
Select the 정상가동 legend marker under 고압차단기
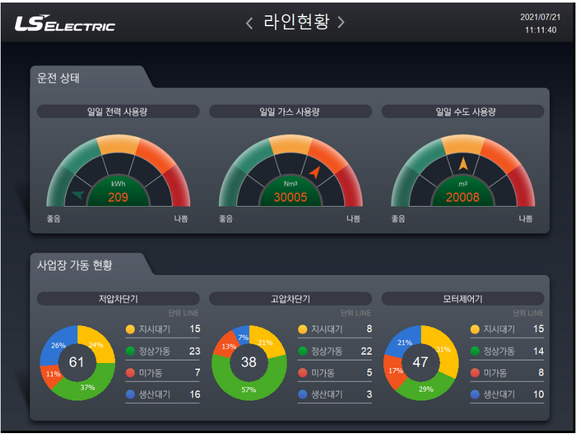pyautogui.click(x=303, y=351)
